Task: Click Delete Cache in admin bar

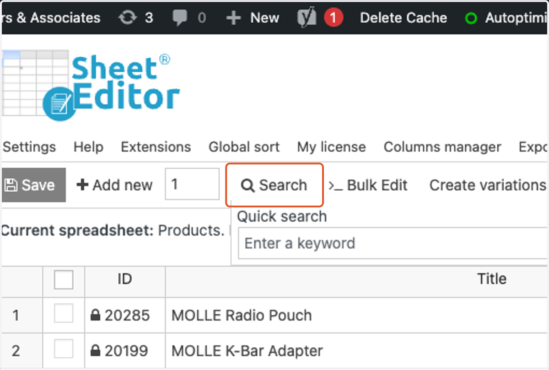Action: [404, 18]
